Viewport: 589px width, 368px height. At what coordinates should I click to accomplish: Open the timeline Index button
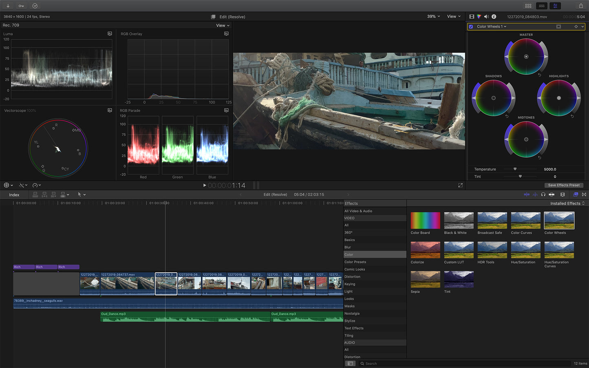click(x=14, y=195)
